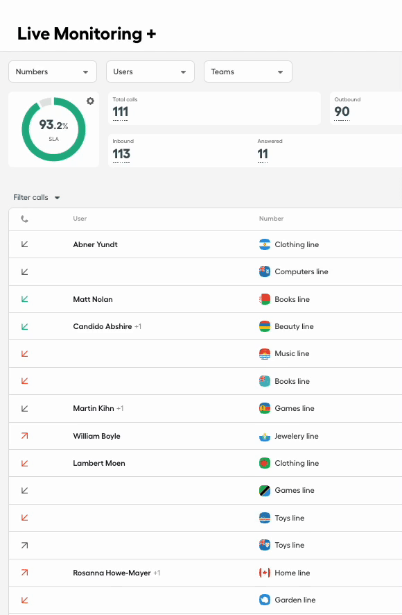Click the Argentina flag beside Clothing line
This screenshot has width=402, height=615.
265,244
